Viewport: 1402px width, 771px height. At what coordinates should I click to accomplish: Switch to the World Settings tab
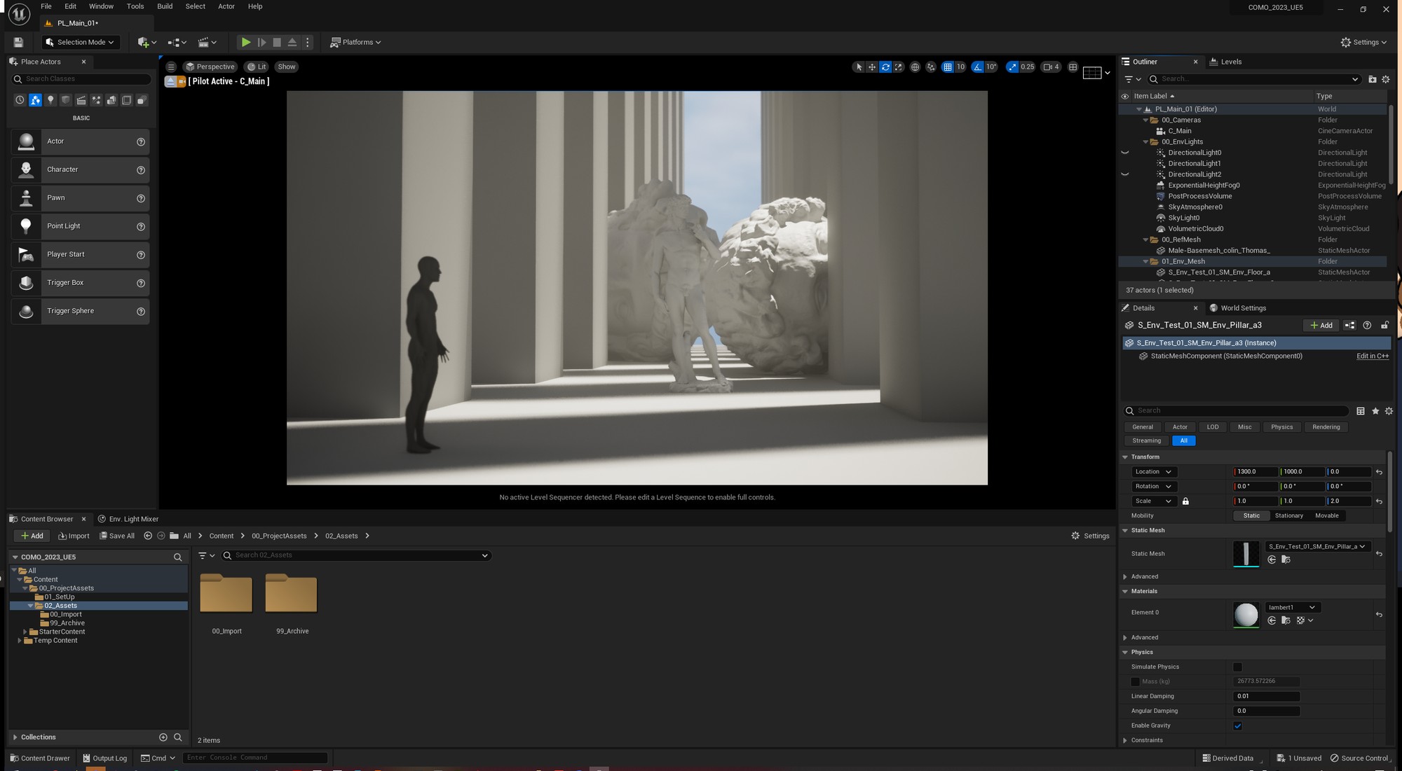pos(1238,308)
